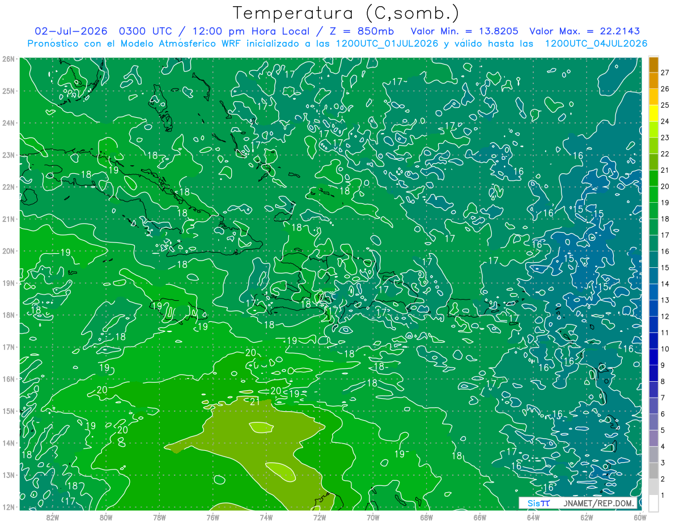
Task: Click the "1" label on the color scale
Action: tap(664, 496)
